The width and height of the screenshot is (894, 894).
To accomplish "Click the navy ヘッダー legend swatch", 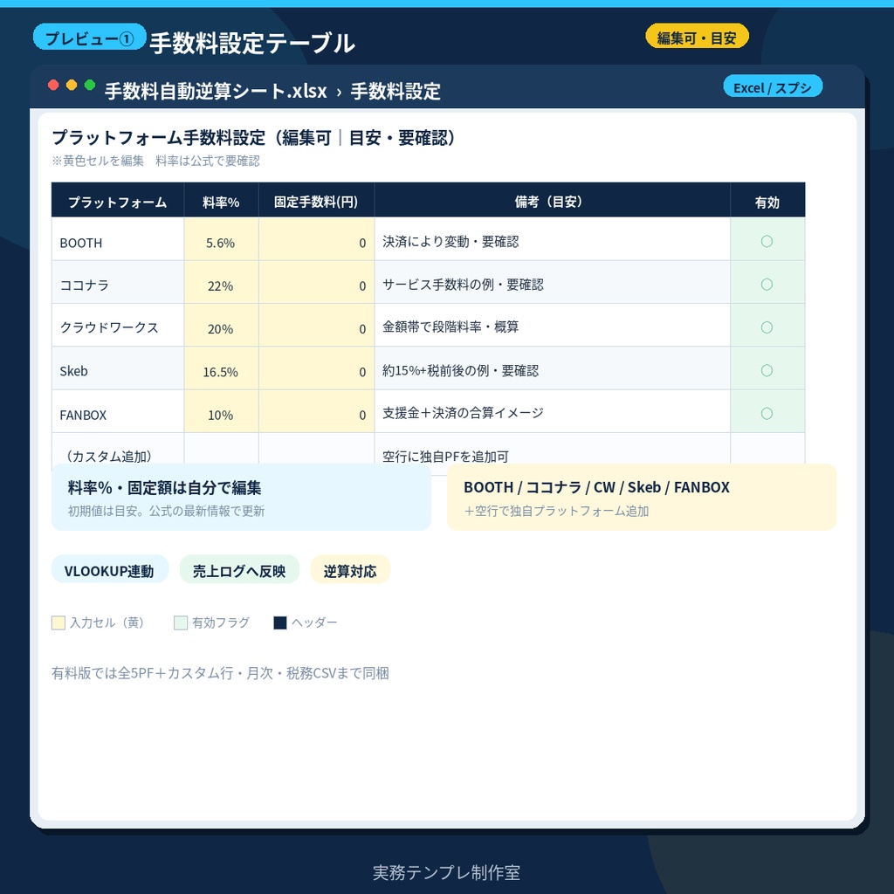I will (x=280, y=622).
